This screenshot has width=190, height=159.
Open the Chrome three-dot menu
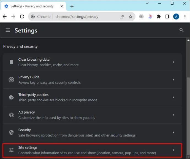[x=185, y=16]
